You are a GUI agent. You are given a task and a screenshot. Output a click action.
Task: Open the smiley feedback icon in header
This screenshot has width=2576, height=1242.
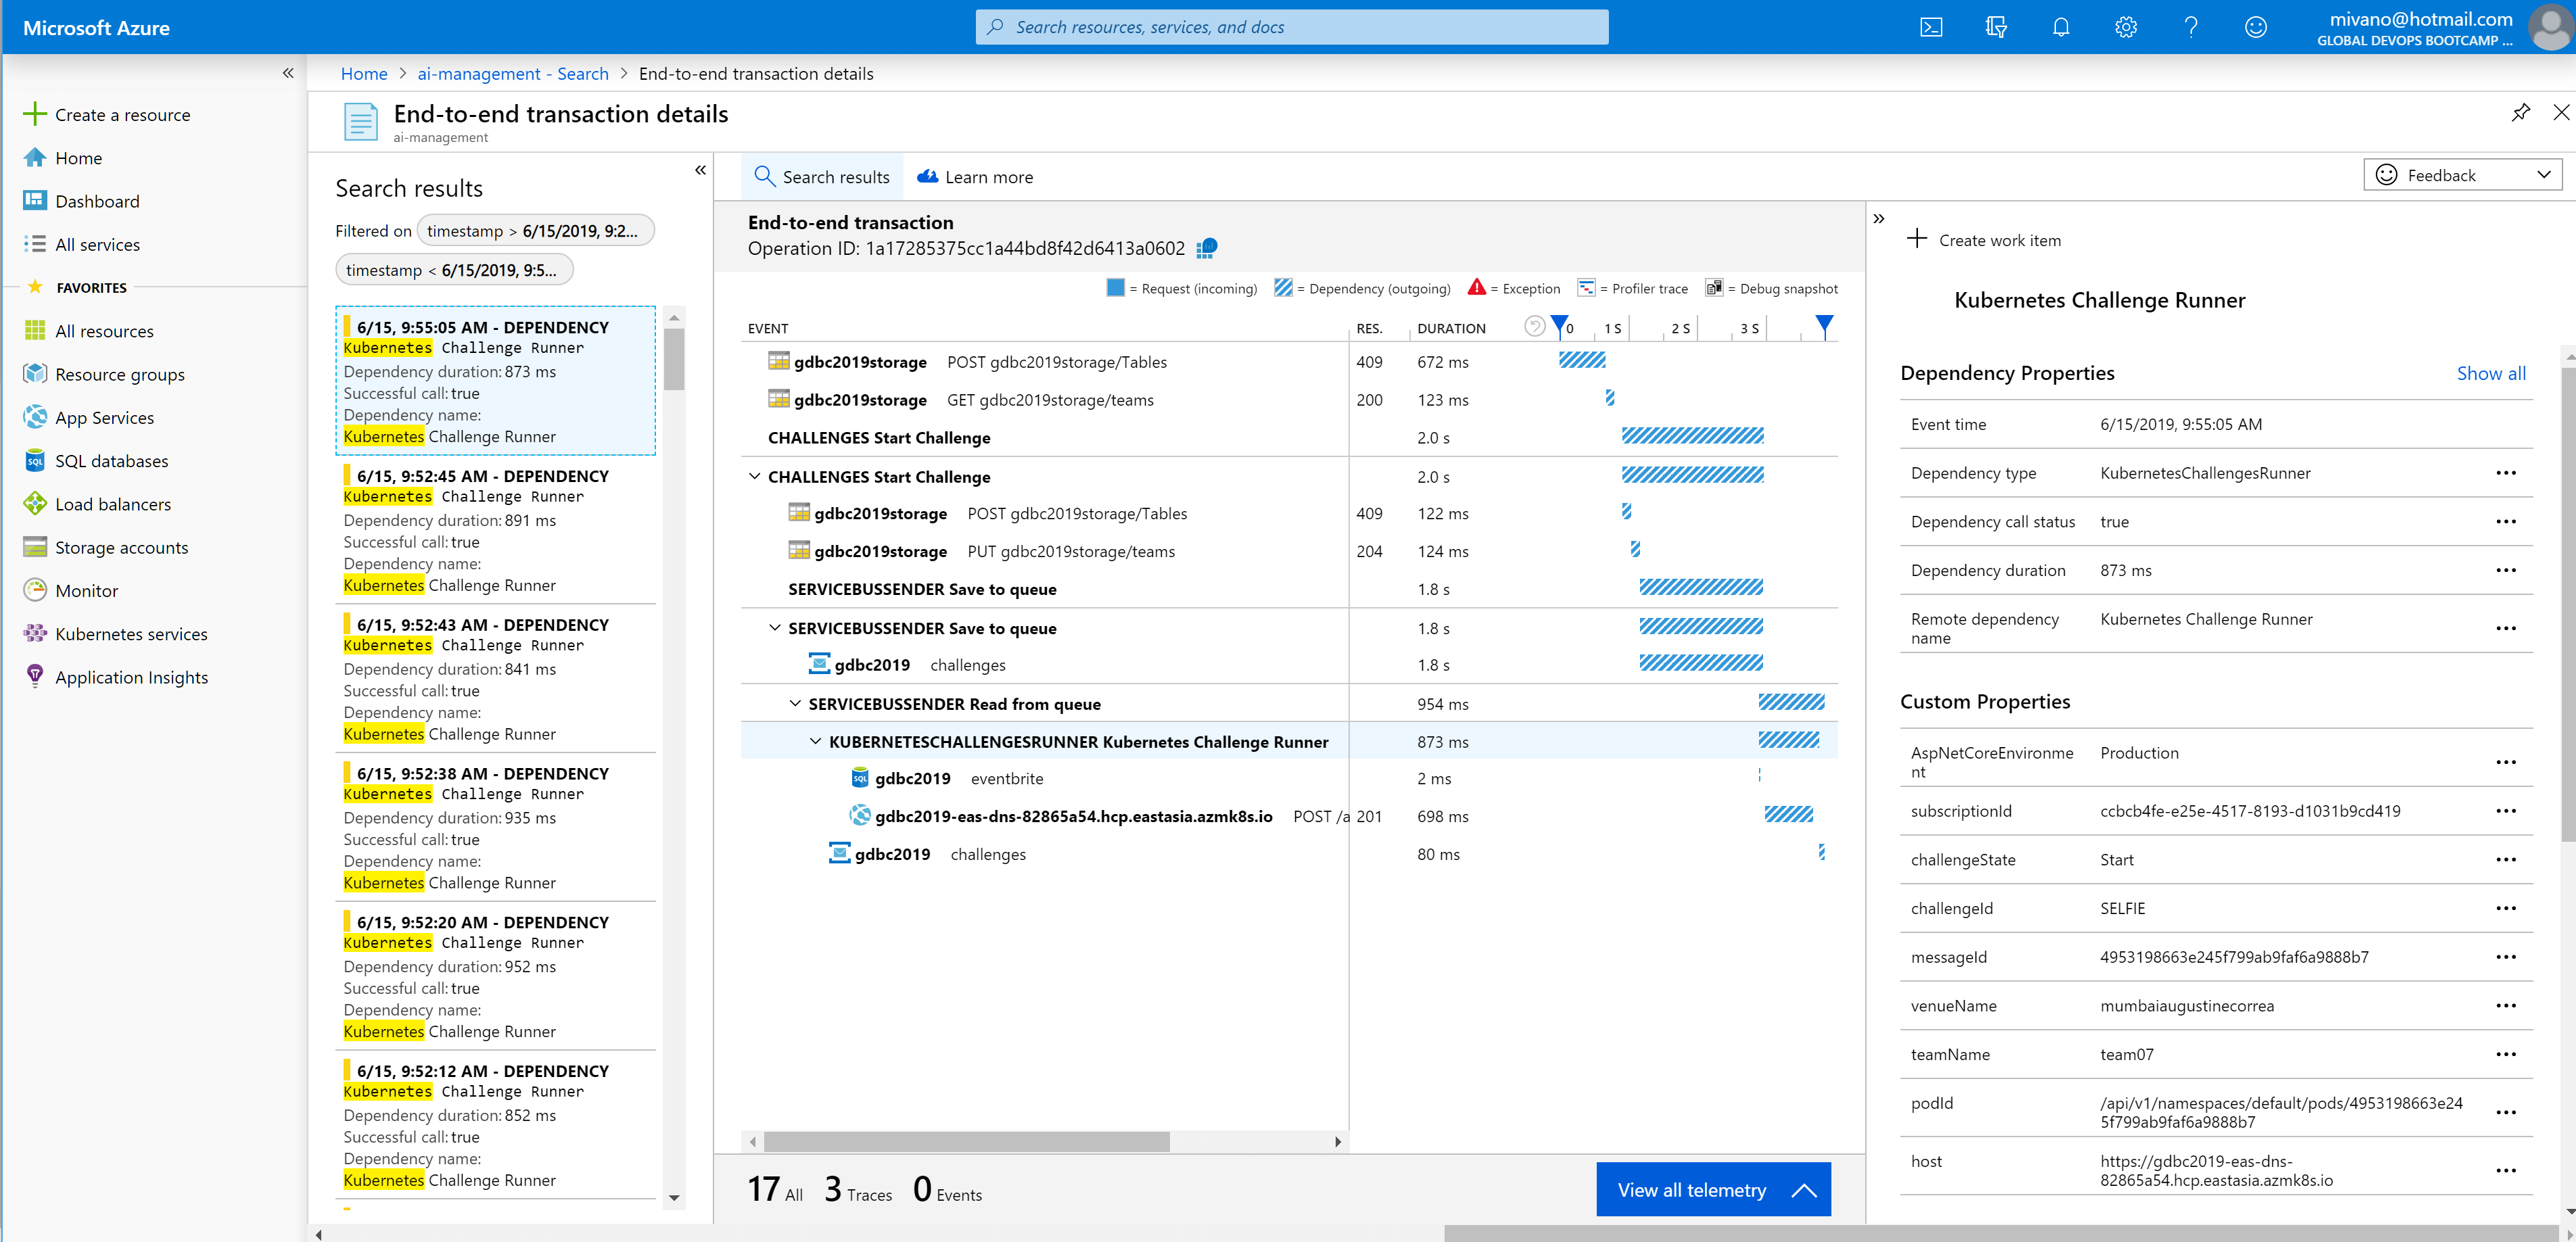click(x=2255, y=27)
